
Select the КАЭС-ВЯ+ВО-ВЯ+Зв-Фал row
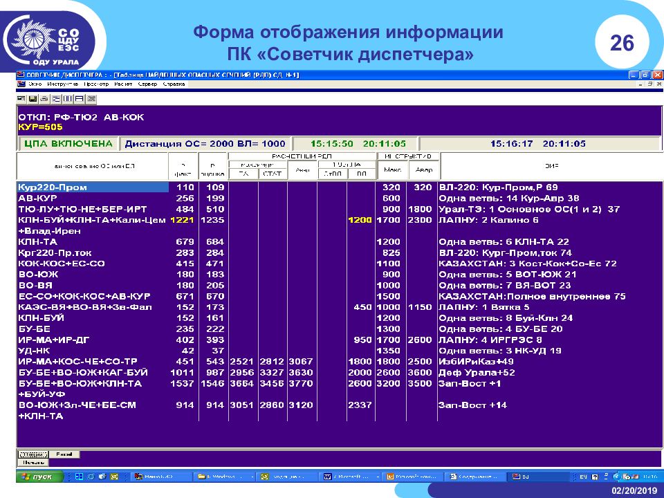pos(84,307)
